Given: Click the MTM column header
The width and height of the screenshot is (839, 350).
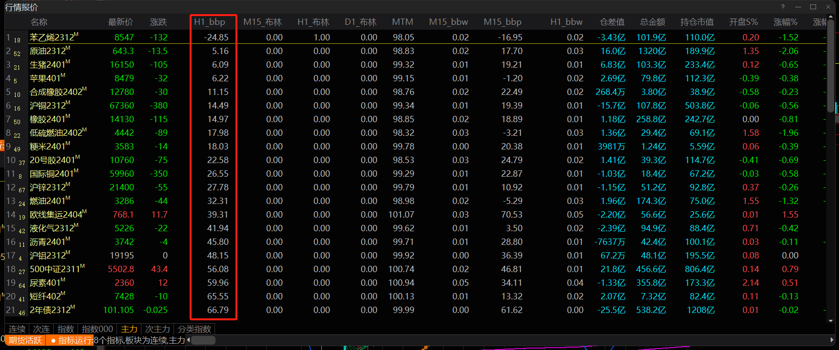Looking at the screenshot, I should [x=403, y=22].
